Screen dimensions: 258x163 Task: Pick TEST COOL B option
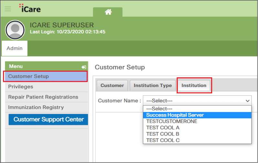pos(163,134)
